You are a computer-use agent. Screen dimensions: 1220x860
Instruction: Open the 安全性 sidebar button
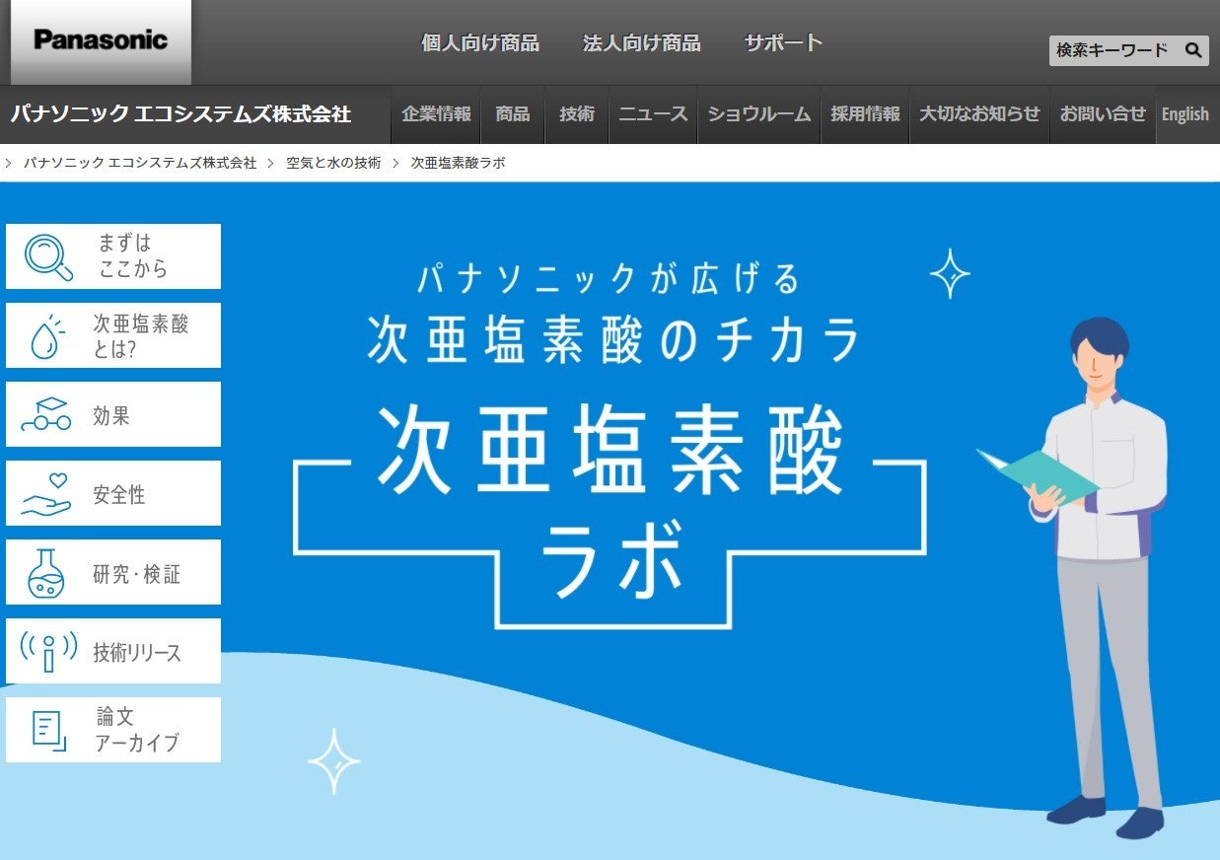(x=113, y=493)
